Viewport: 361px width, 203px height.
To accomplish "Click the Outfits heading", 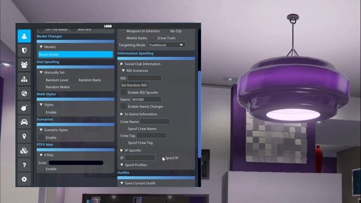I will click(x=123, y=173).
